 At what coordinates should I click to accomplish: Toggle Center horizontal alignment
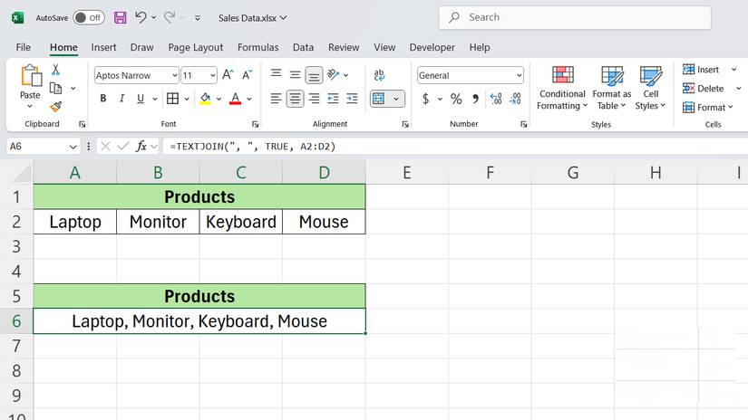point(295,99)
